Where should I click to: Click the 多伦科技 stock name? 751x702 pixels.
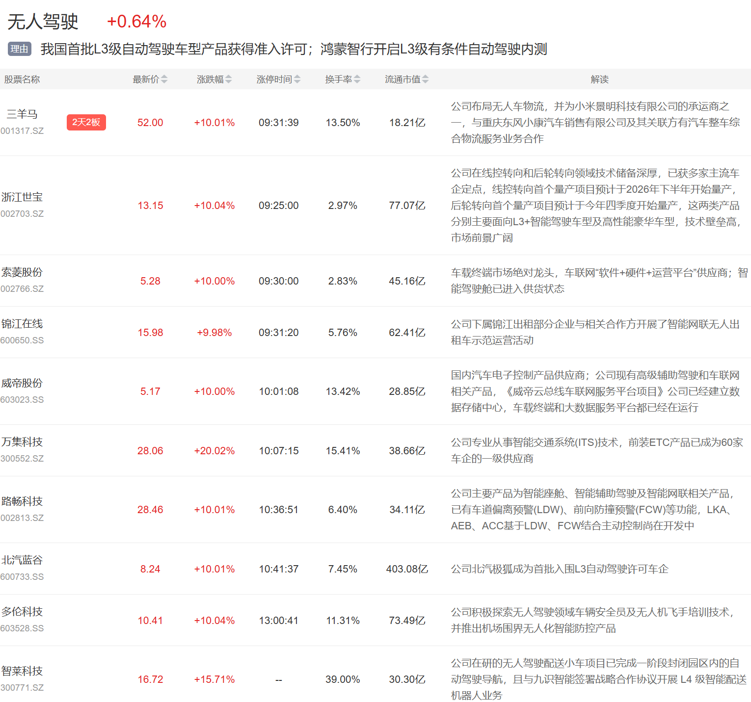22,612
